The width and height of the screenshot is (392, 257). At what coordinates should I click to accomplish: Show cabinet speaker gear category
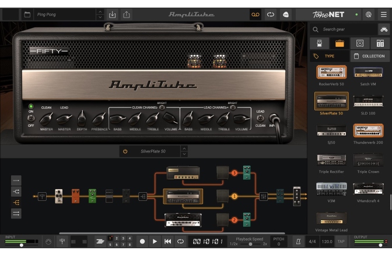[360, 43]
